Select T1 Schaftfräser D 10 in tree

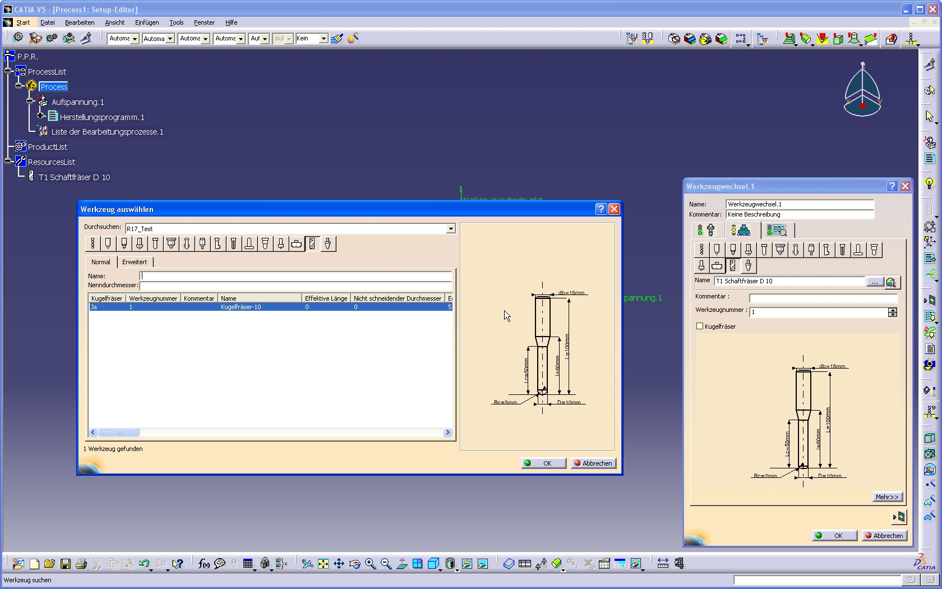[74, 177]
